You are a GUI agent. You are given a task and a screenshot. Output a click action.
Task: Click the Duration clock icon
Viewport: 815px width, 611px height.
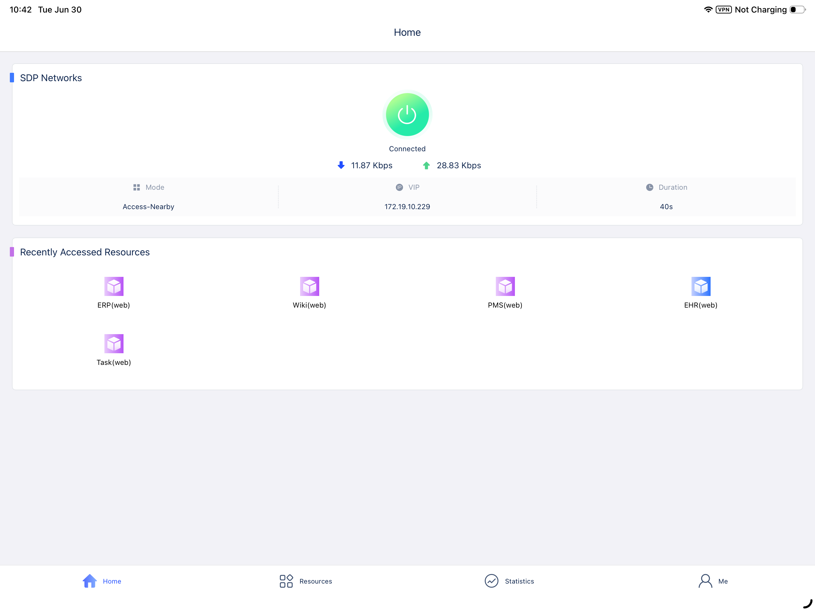pyautogui.click(x=649, y=188)
